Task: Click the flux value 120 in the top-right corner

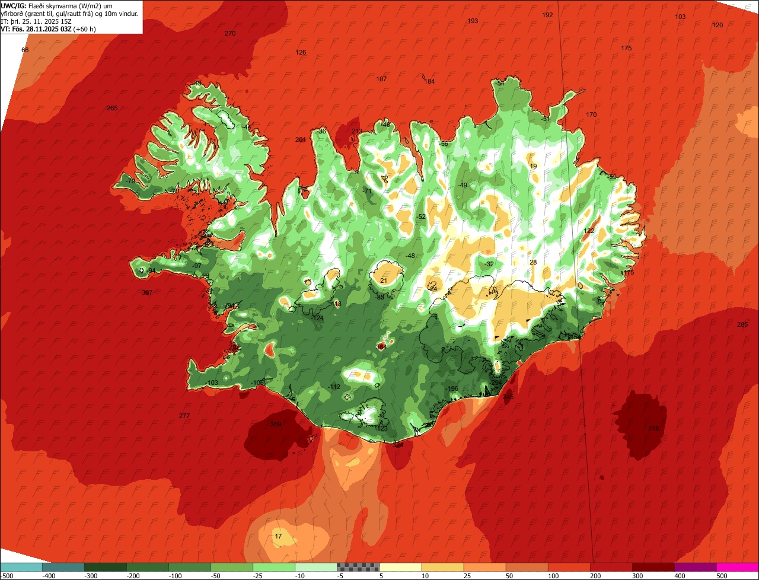Action: click(x=717, y=25)
